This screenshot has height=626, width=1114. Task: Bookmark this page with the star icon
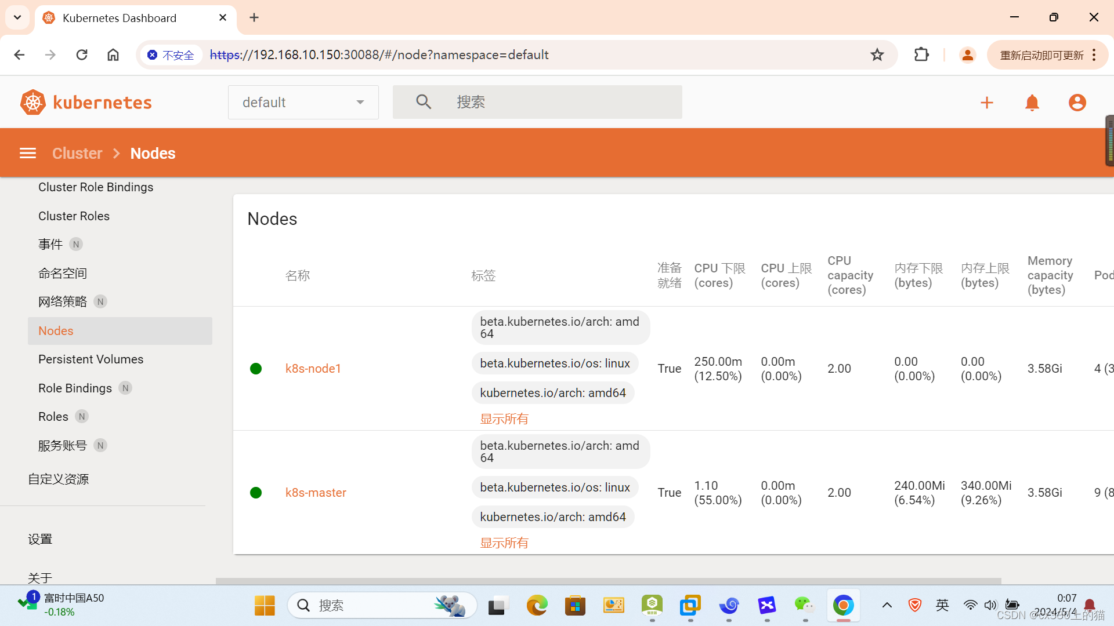(877, 55)
